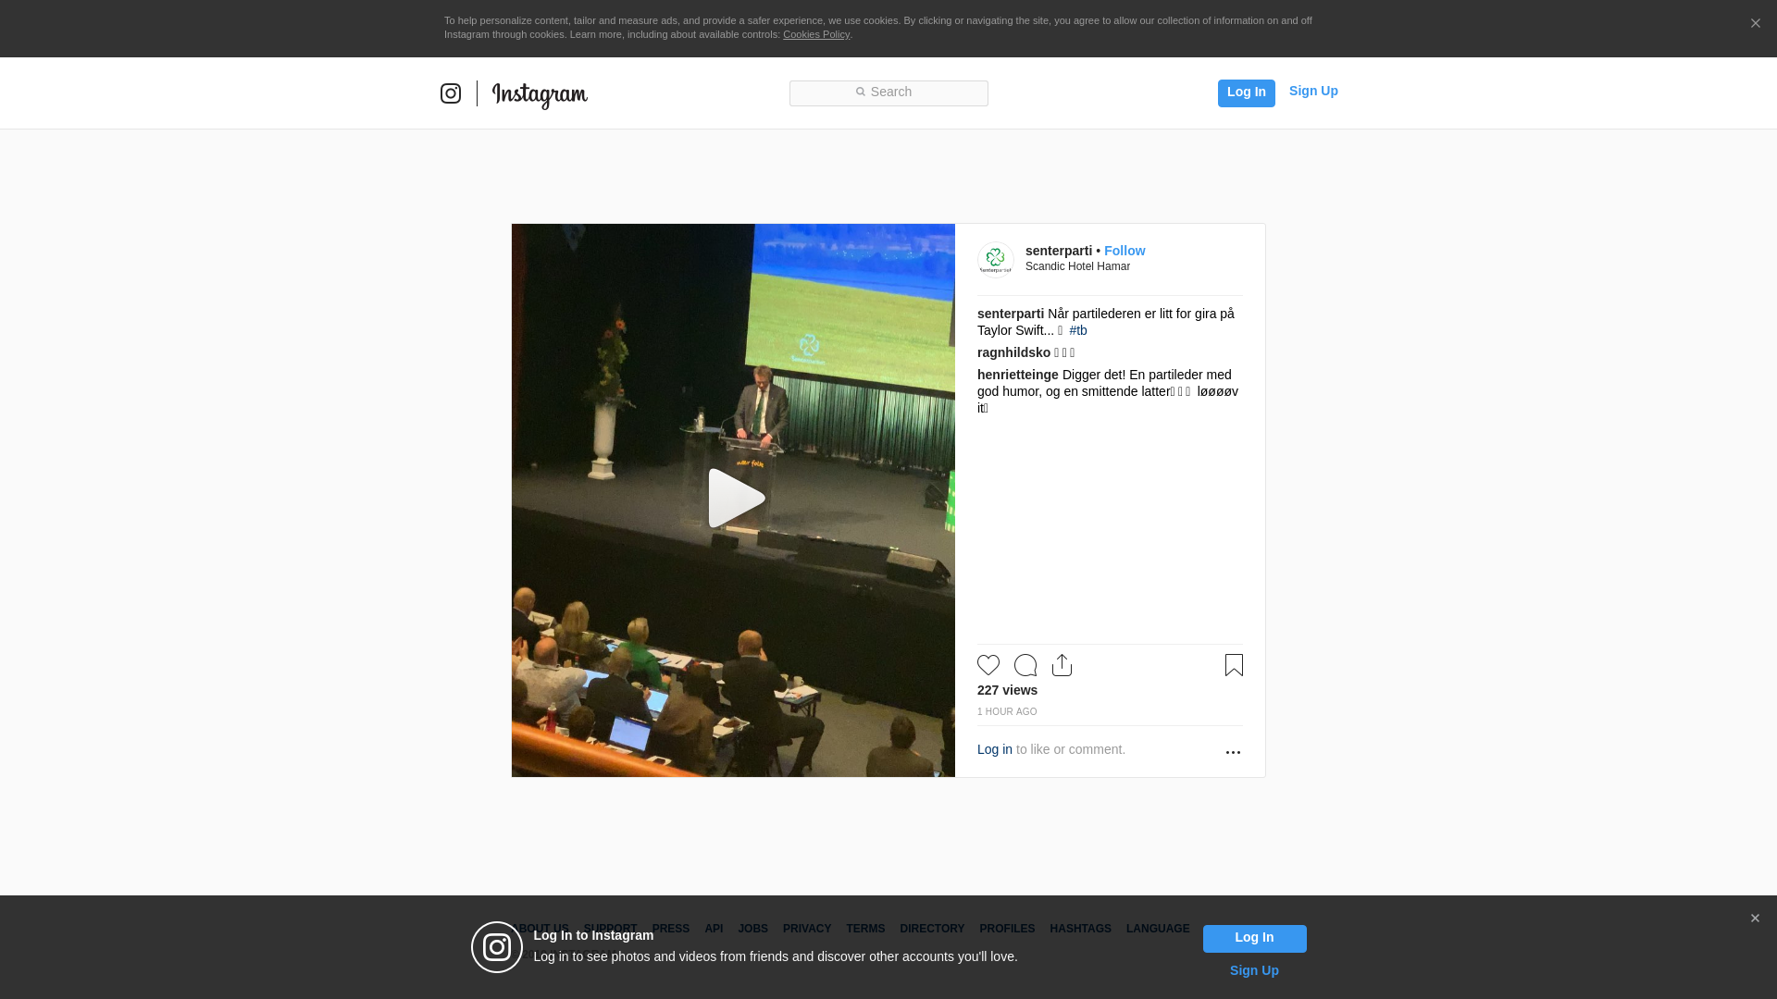Screen dimensions: 1777x999
Task: Open senterparti profile picture avatar
Action: 996,260
